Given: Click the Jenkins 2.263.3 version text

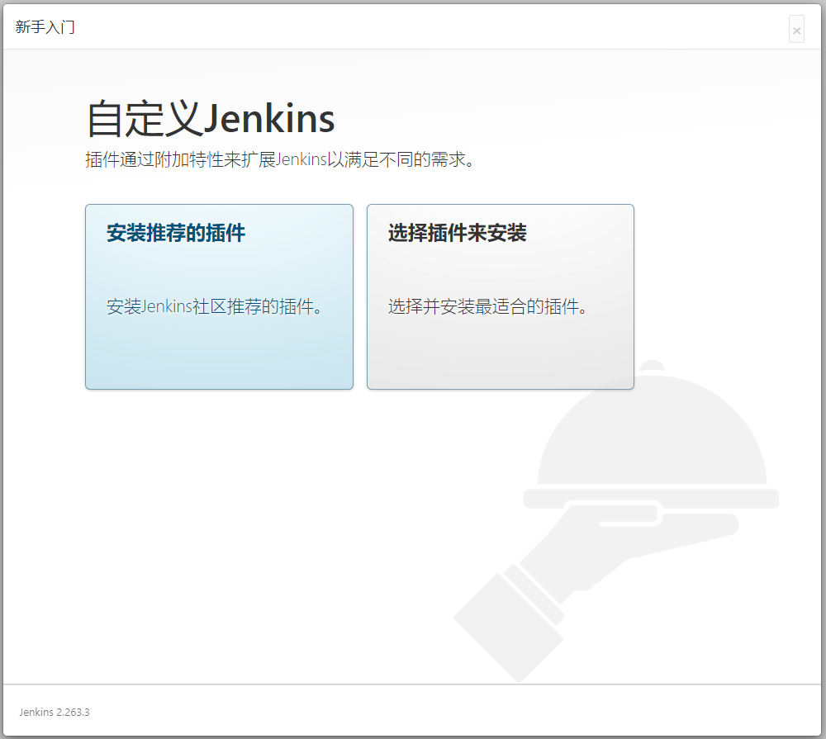Looking at the screenshot, I should pyautogui.click(x=55, y=712).
